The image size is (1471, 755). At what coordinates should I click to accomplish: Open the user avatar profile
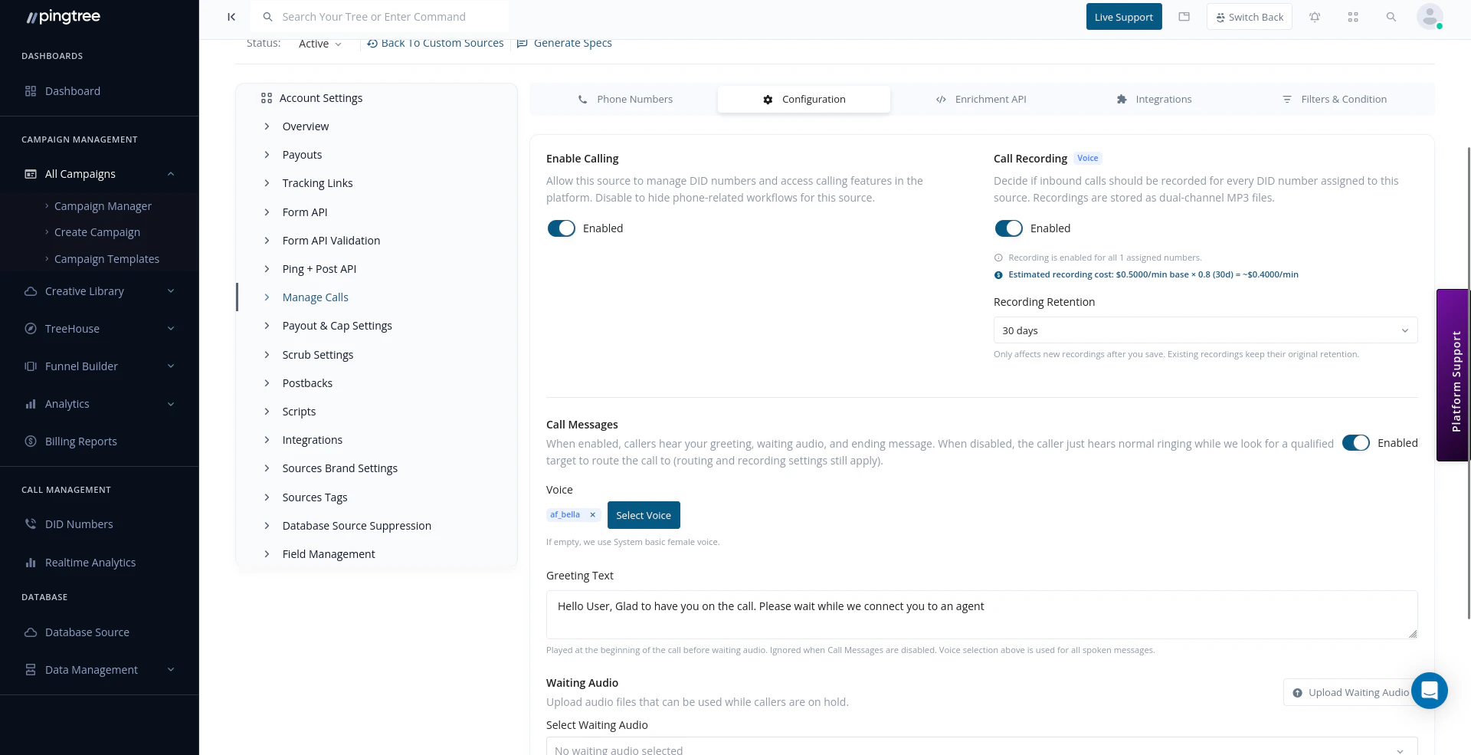[1430, 16]
